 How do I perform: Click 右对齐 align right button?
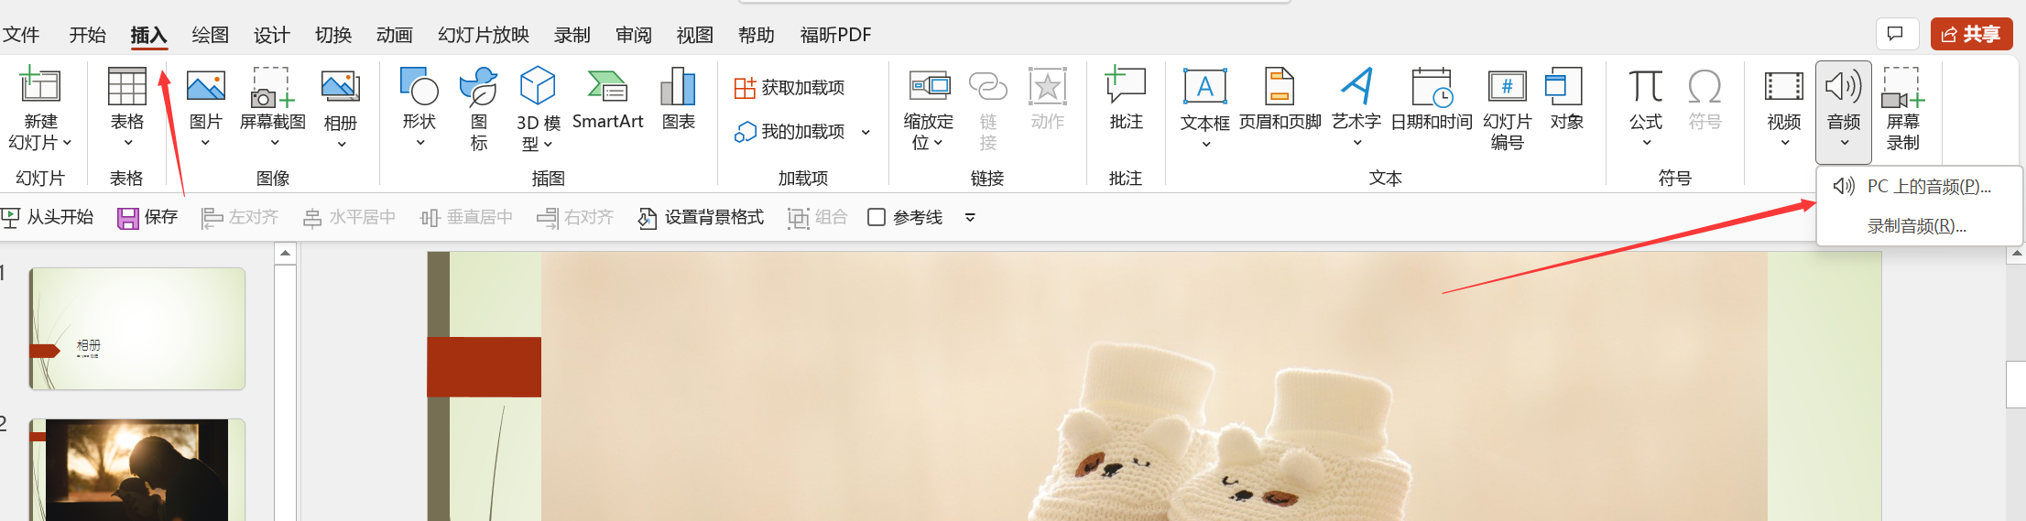point(574,217)
